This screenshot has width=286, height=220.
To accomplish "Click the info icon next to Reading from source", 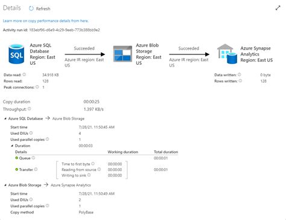I will pyautogui.click(x=99, y=169).
